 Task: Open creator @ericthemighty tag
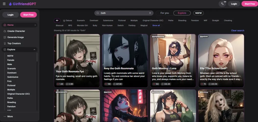(158, 92)
